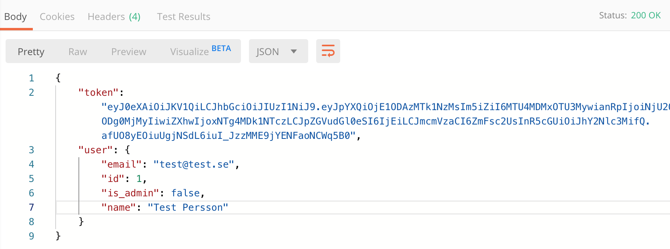Click the 200 OK status text
Viewport: 670px width, 249px height.
[x=646, y=16]
